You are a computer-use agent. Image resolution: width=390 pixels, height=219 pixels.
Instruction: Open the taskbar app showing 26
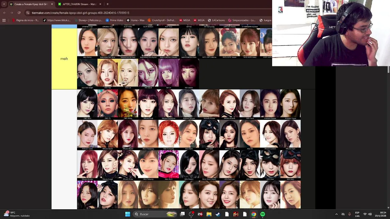pyautogui.click(x=200, y=214)
